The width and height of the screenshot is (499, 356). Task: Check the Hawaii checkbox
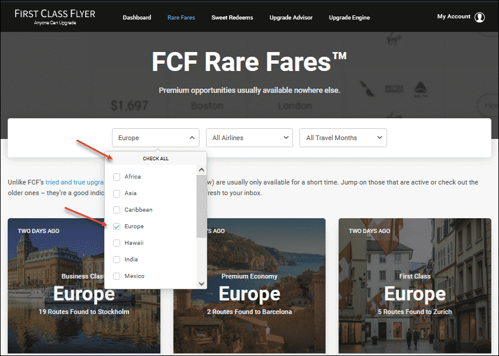point(117,243)
